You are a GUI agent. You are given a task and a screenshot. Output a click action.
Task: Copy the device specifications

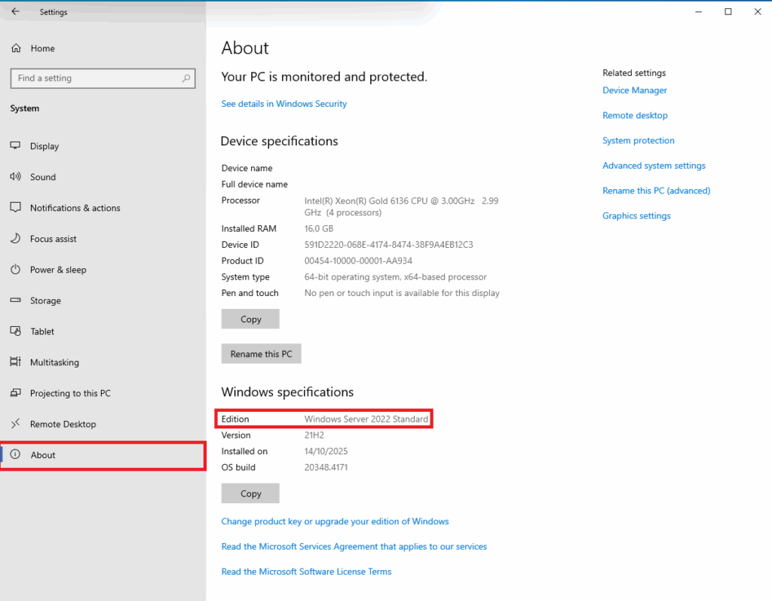coord(250,319)
